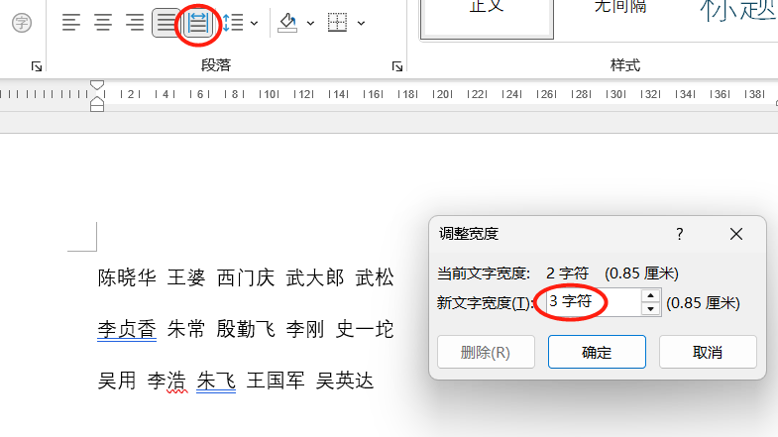Apply the 标题 heading style

(x=736, y=13)
